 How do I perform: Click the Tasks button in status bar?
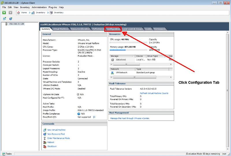[x=7, y=154]
